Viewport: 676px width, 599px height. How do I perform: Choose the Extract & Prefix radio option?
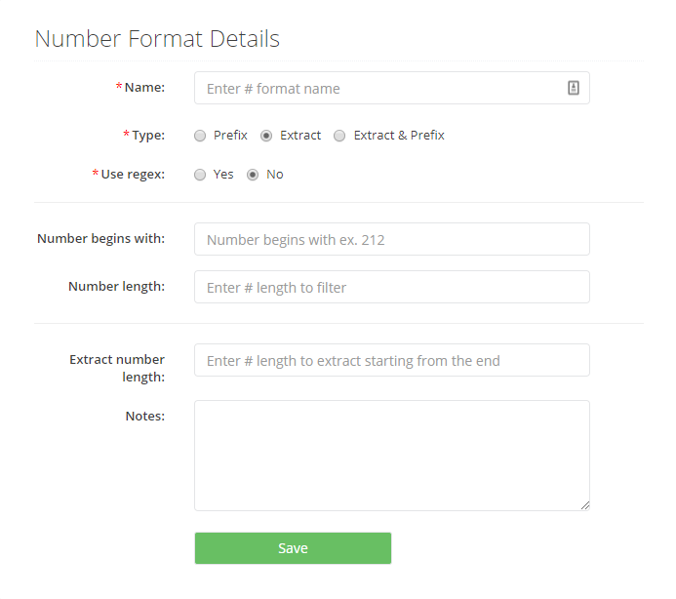coord(339,136)
